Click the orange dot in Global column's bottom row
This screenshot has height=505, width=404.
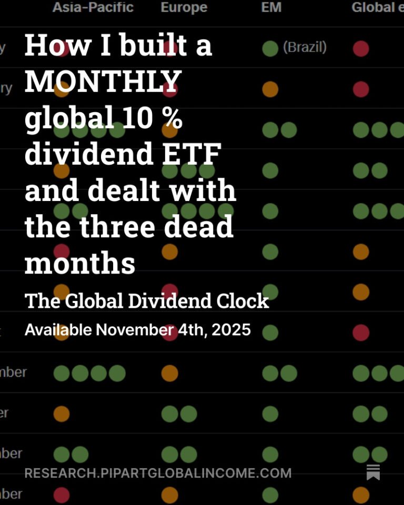pos(361,495)
